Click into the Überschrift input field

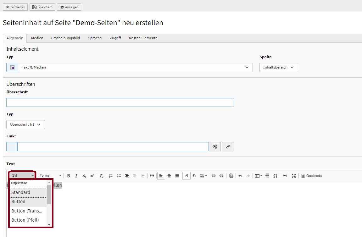[x=120, y=102]
